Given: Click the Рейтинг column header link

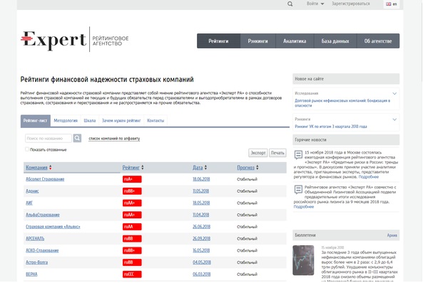Looking at the screenshot, I should (x=131, y=168).
